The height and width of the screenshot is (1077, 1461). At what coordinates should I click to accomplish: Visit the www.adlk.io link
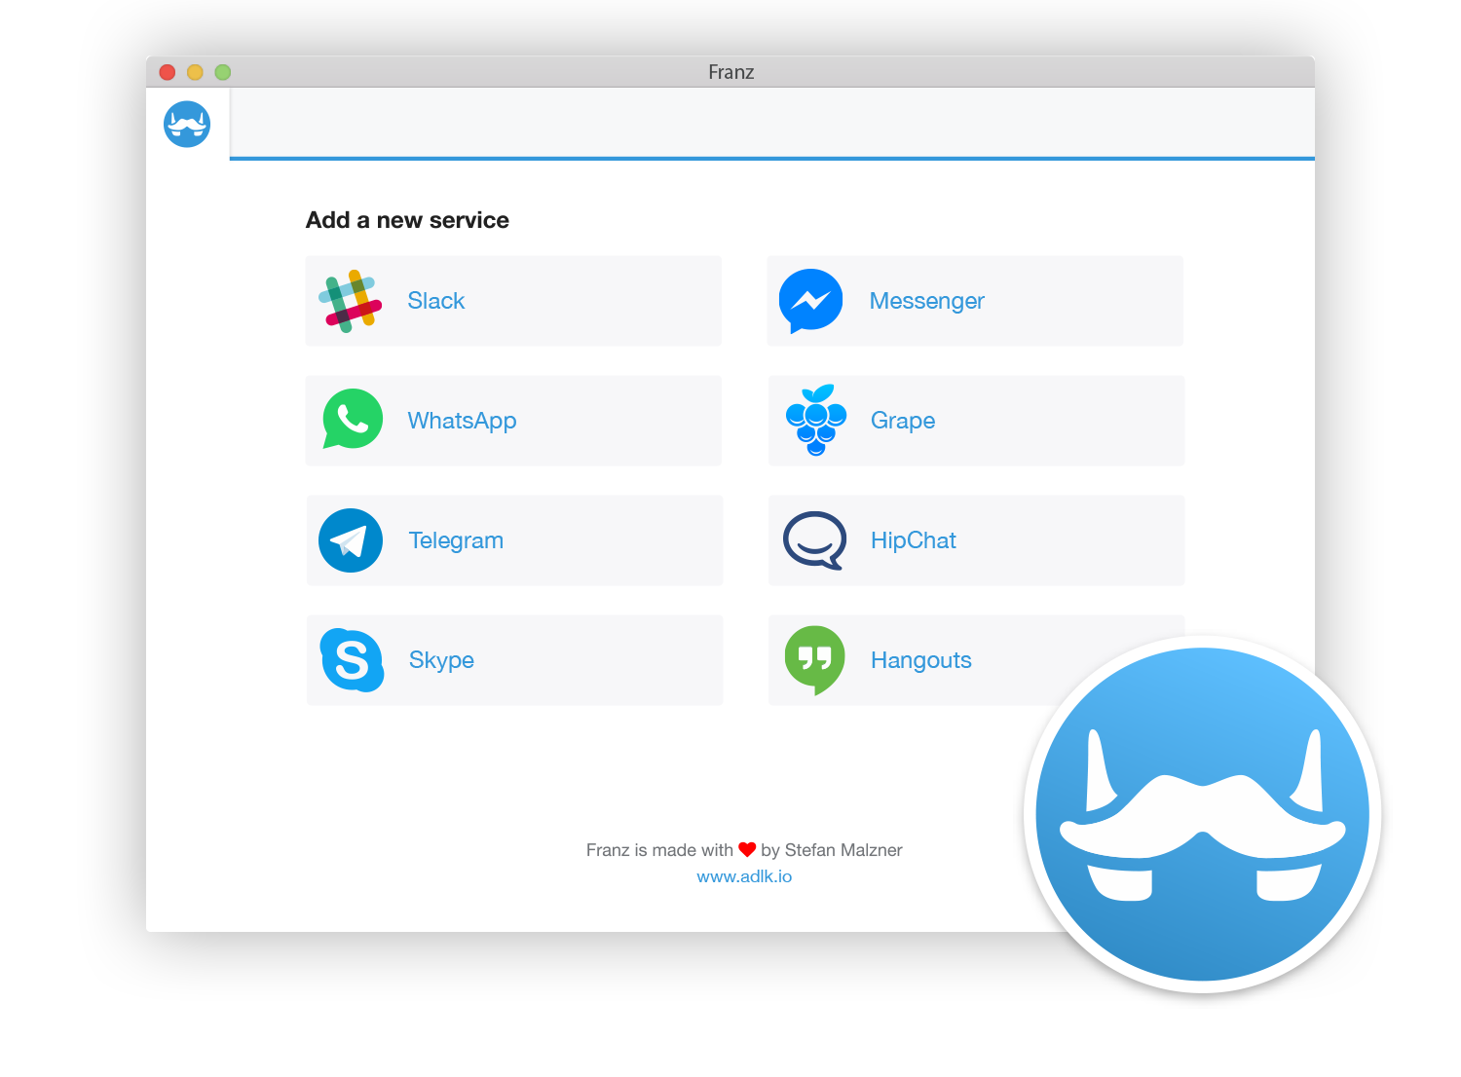coord(744,876)
